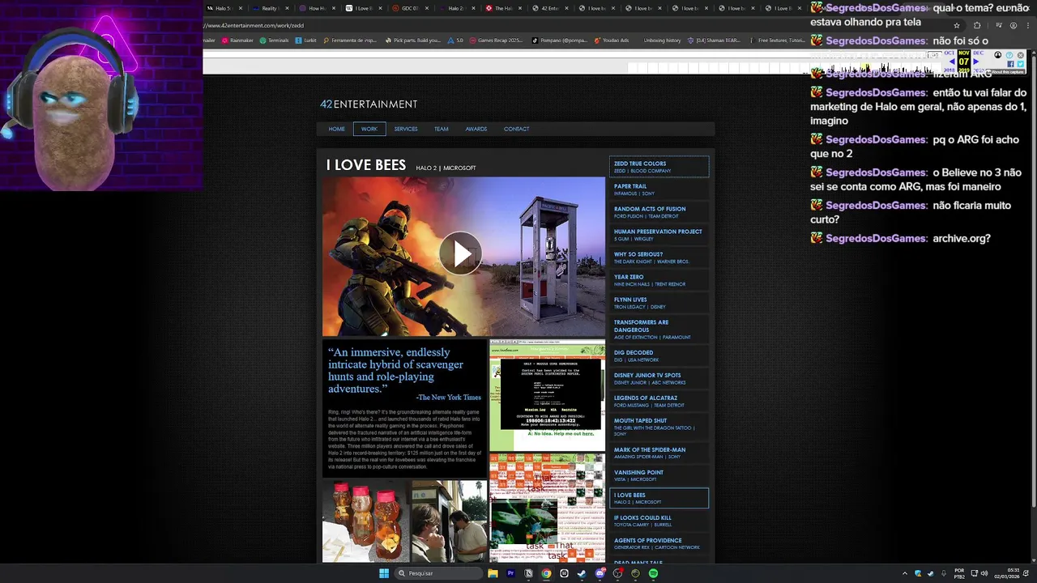Play the I Love Bees video
This screenshot has width=1037, height=583.
(x=460, y=254)
